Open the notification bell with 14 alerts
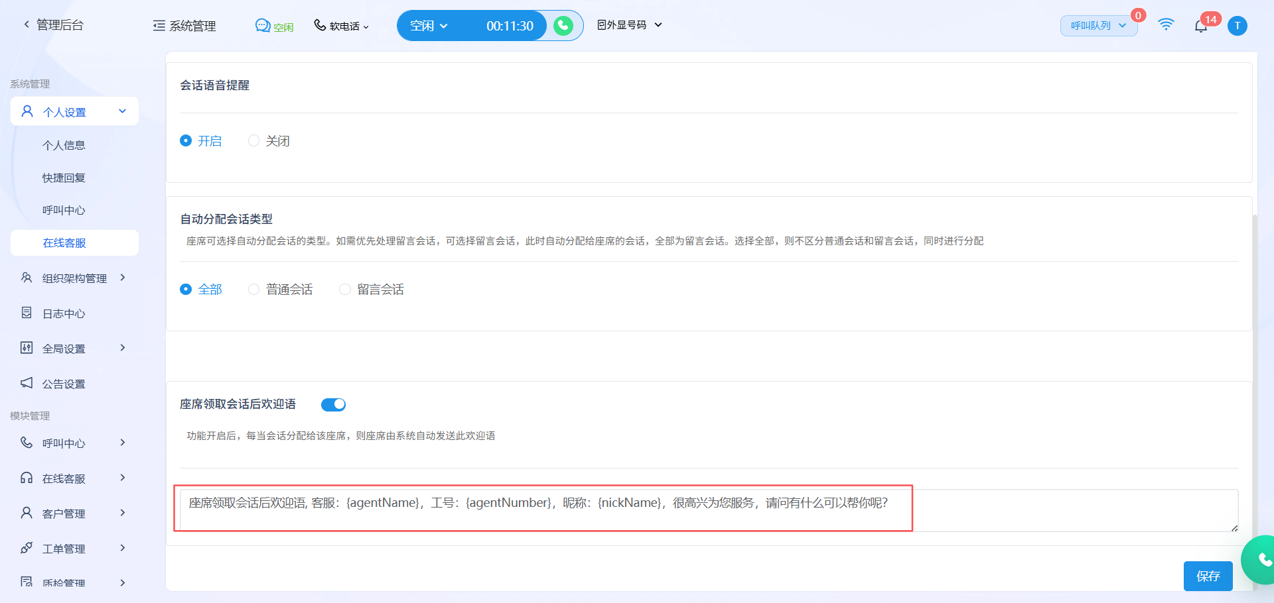 tap(1200, 26)
